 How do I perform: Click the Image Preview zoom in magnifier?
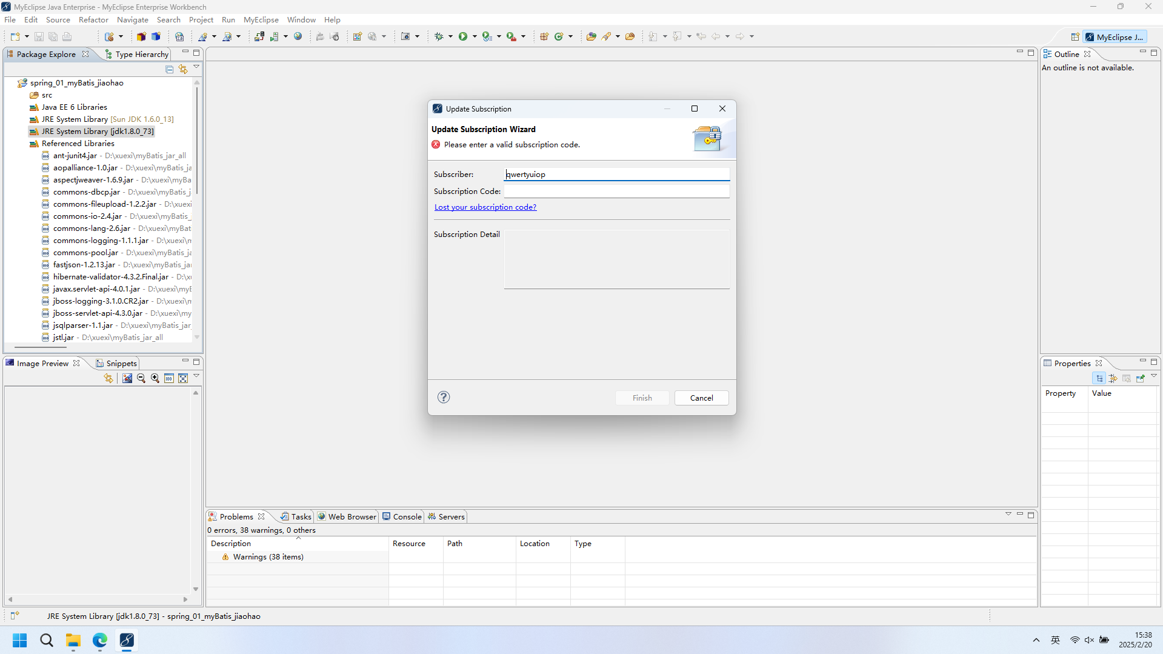155,378
